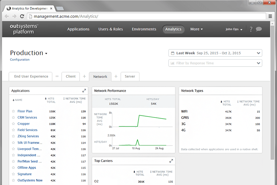This screenshot has width=277, height=185.
Task: Toggle favorite star for CRM Services
Action: (14, 118)
